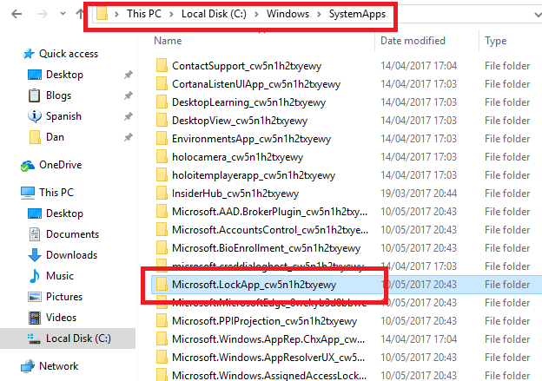This screenshot has height=381, width=542.
Task: Select the holoitemplayerapp_cw5n1h2txyewy folder
Action: pos(254,175)
